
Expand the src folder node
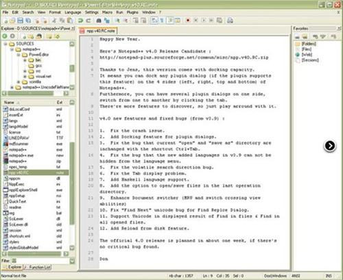click(x=25, y=71)
